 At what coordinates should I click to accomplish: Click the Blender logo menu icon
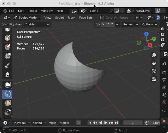tap(4, 11)
